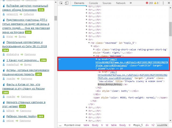This screenshot has height=128, width=172.
Task: Switch to the Console tab
Action: [x=94, y=3]
